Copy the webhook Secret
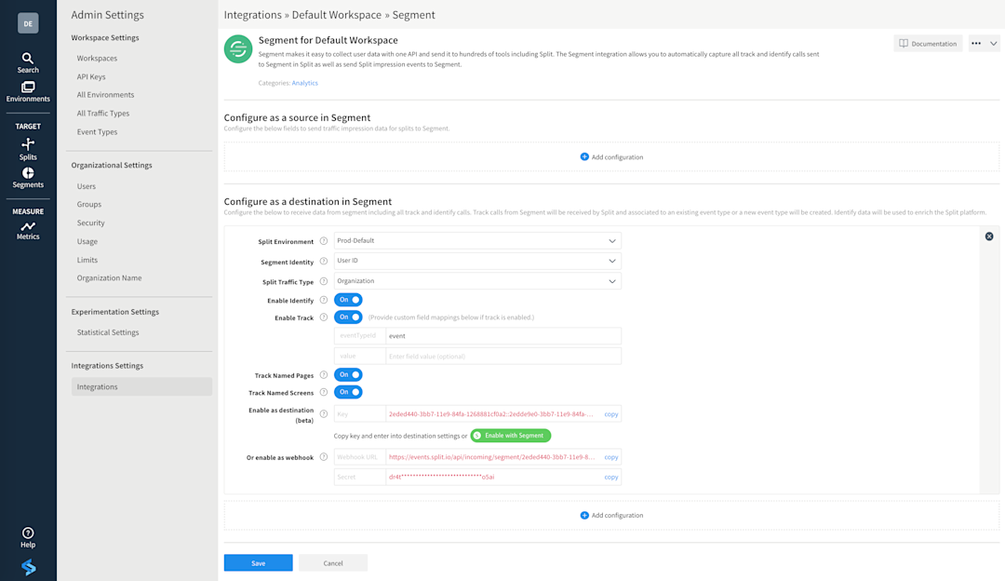The height and width of the screenshot is (581, 1005). pos(610,477)
